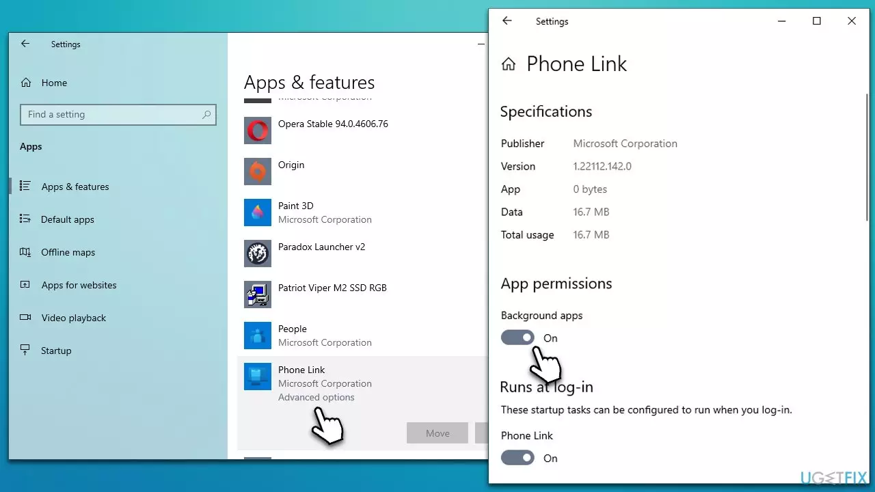
Task: Open Default apps page
Action: (68, 219)
